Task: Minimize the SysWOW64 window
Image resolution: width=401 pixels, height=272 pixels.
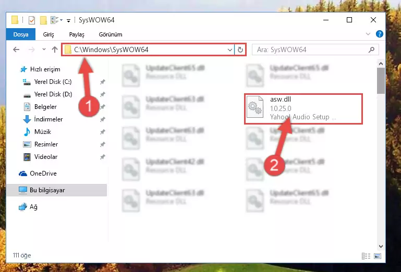Action: tap(326, 20)
